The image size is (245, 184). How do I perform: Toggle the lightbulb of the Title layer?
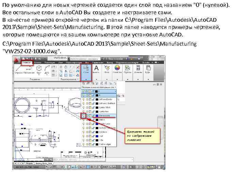(84, 140)
